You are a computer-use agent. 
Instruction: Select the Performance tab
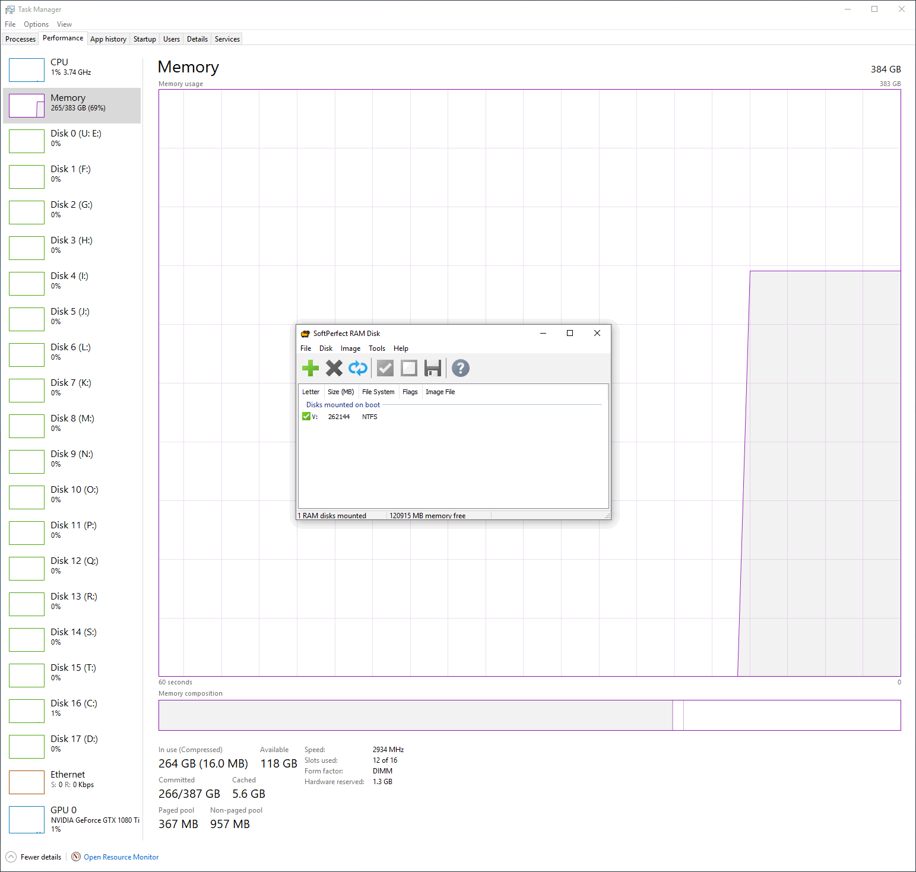click(x=63, y=38)
